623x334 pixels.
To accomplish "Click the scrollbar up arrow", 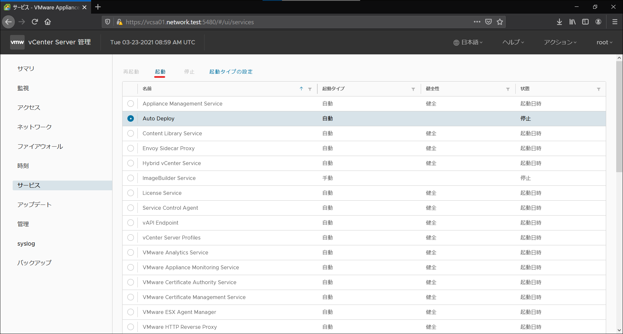I will (619, 58).
